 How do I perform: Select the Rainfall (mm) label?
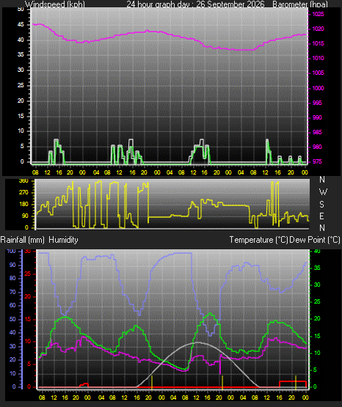[22, 240]
